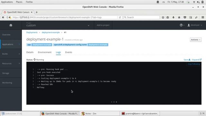Select the Logs tab

click(x=58, y=52)
